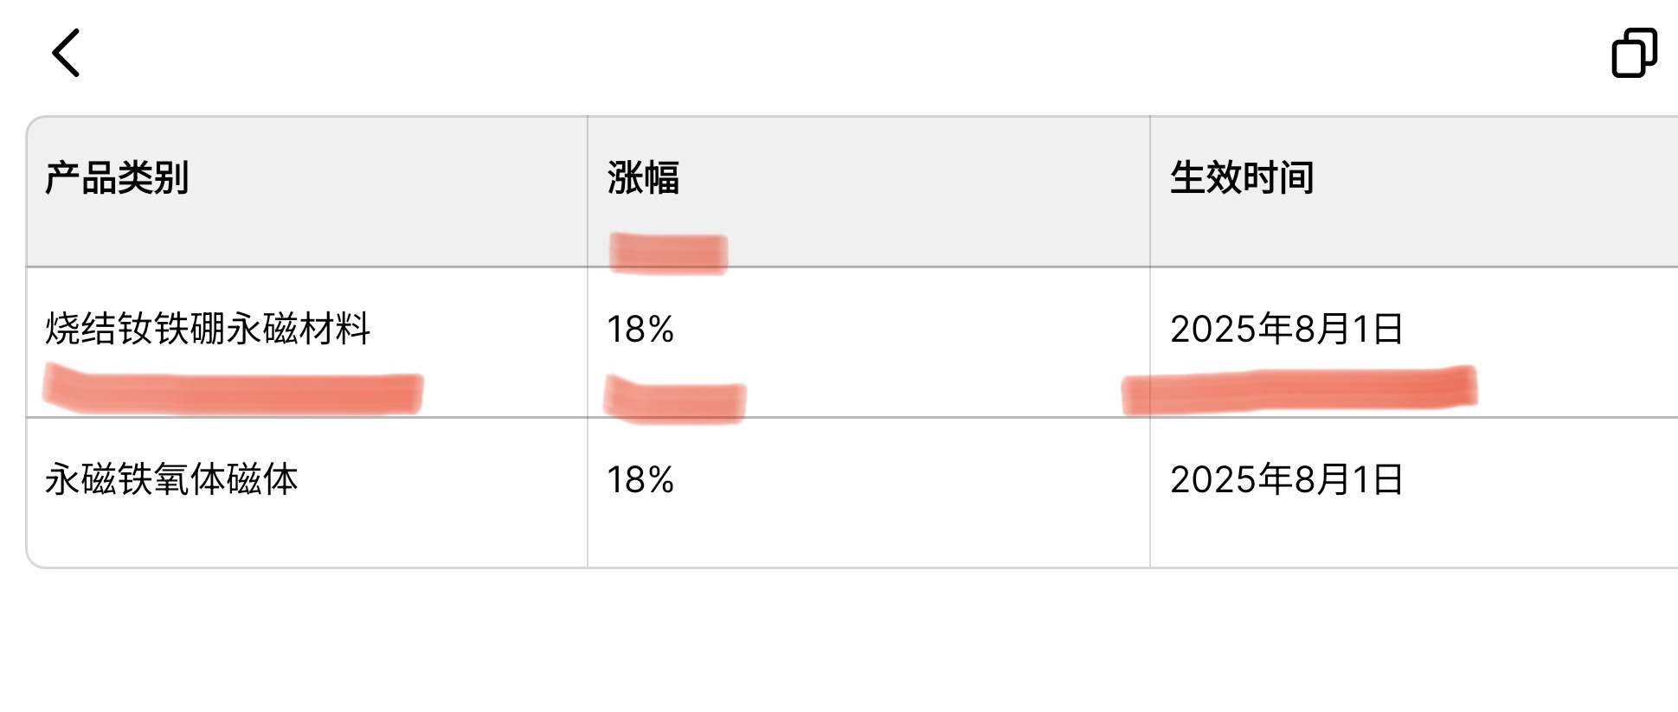The image size is (1678, 712).
Task: Tap the copy table icon
Action: click(x=1634, y=53)
